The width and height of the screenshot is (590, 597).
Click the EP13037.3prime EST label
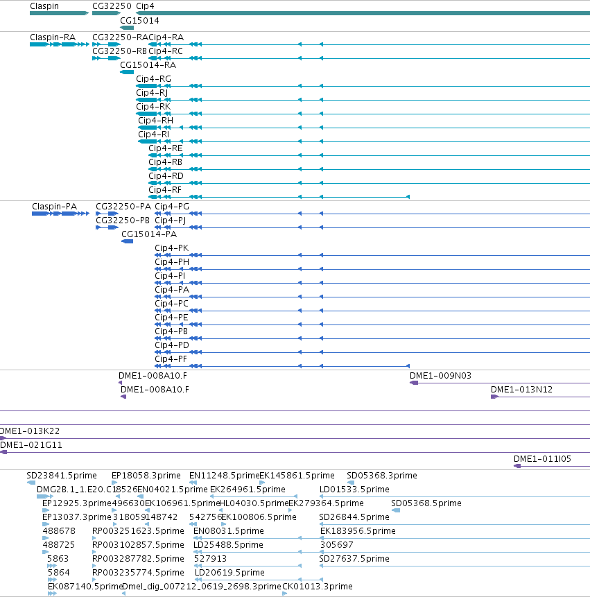point(76,517)
